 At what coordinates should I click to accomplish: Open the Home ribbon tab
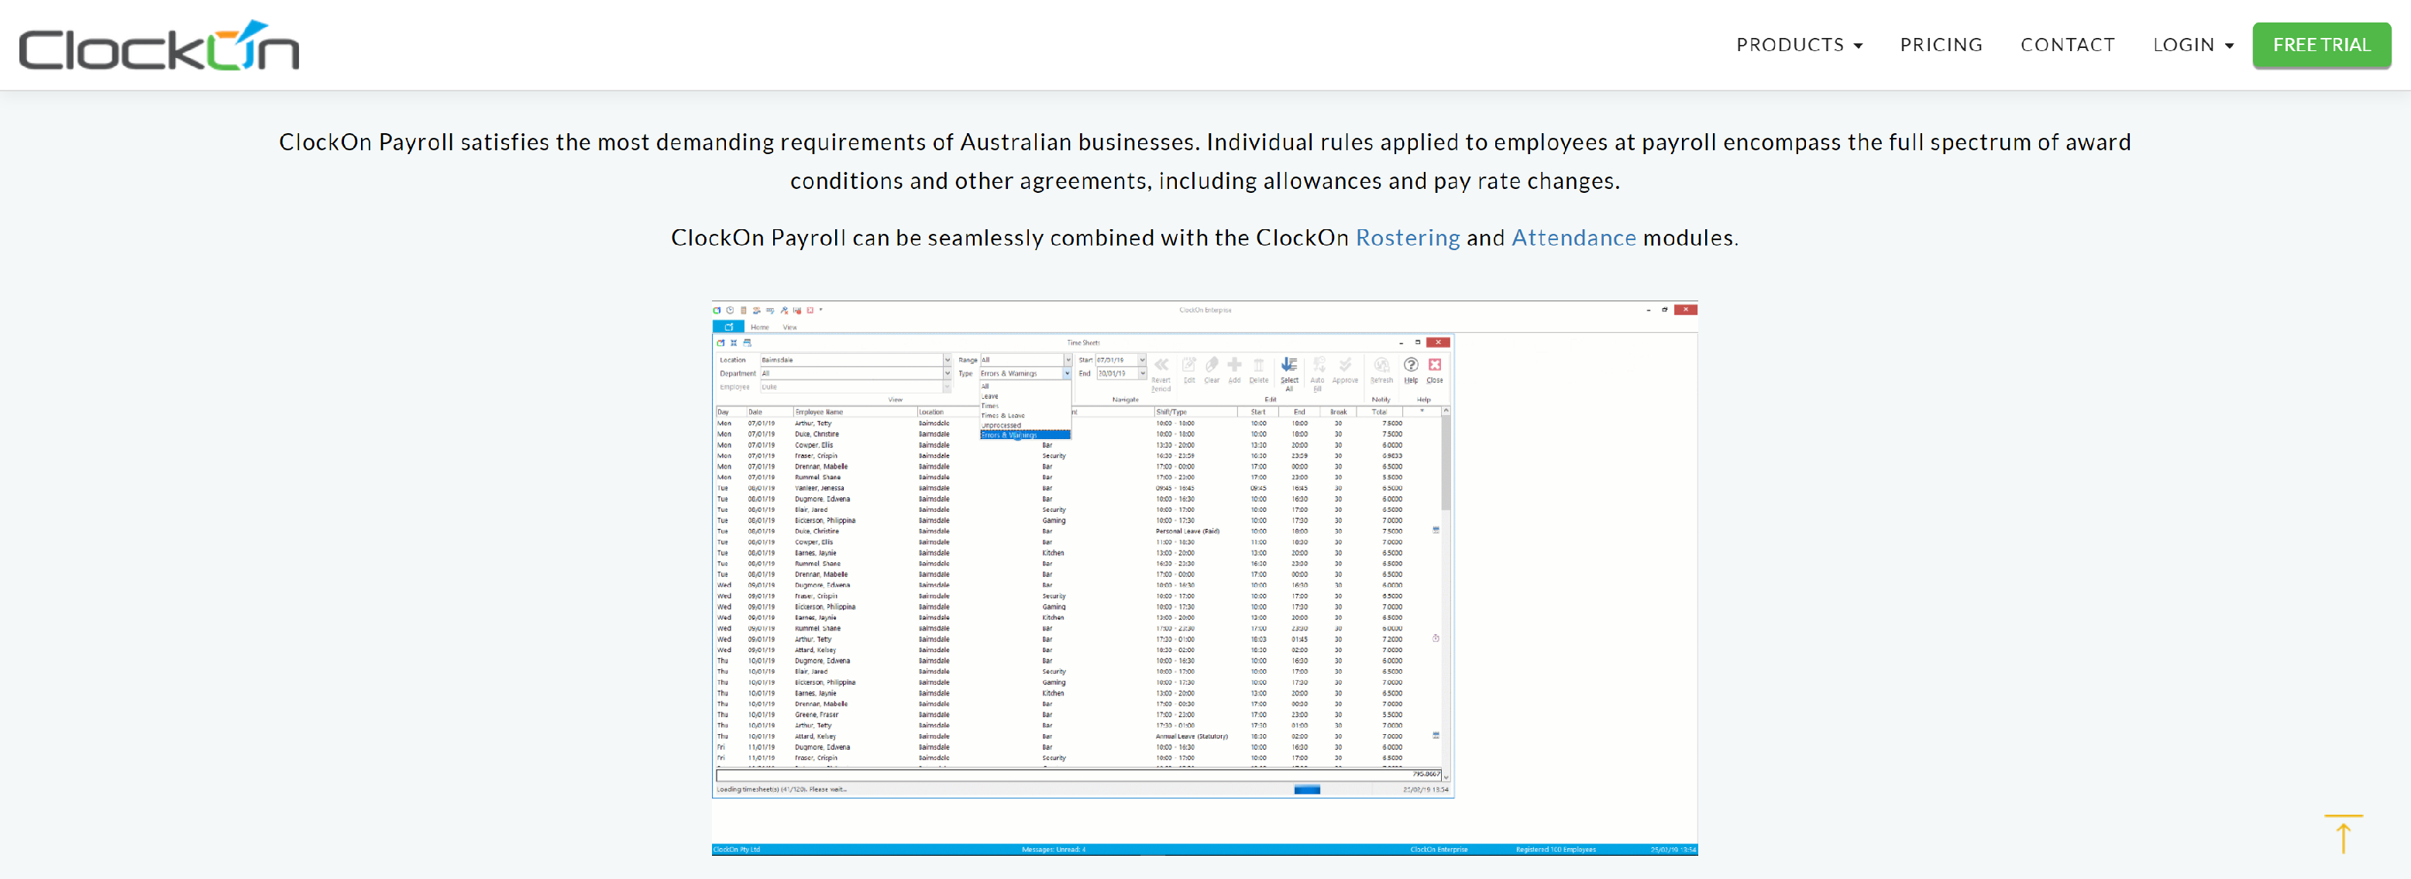tap(759, 328)
